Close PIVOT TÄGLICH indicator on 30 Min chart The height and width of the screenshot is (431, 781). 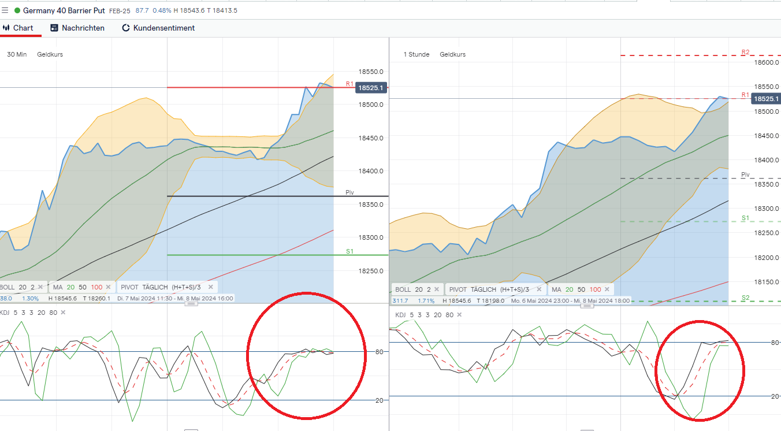point(211,287)
